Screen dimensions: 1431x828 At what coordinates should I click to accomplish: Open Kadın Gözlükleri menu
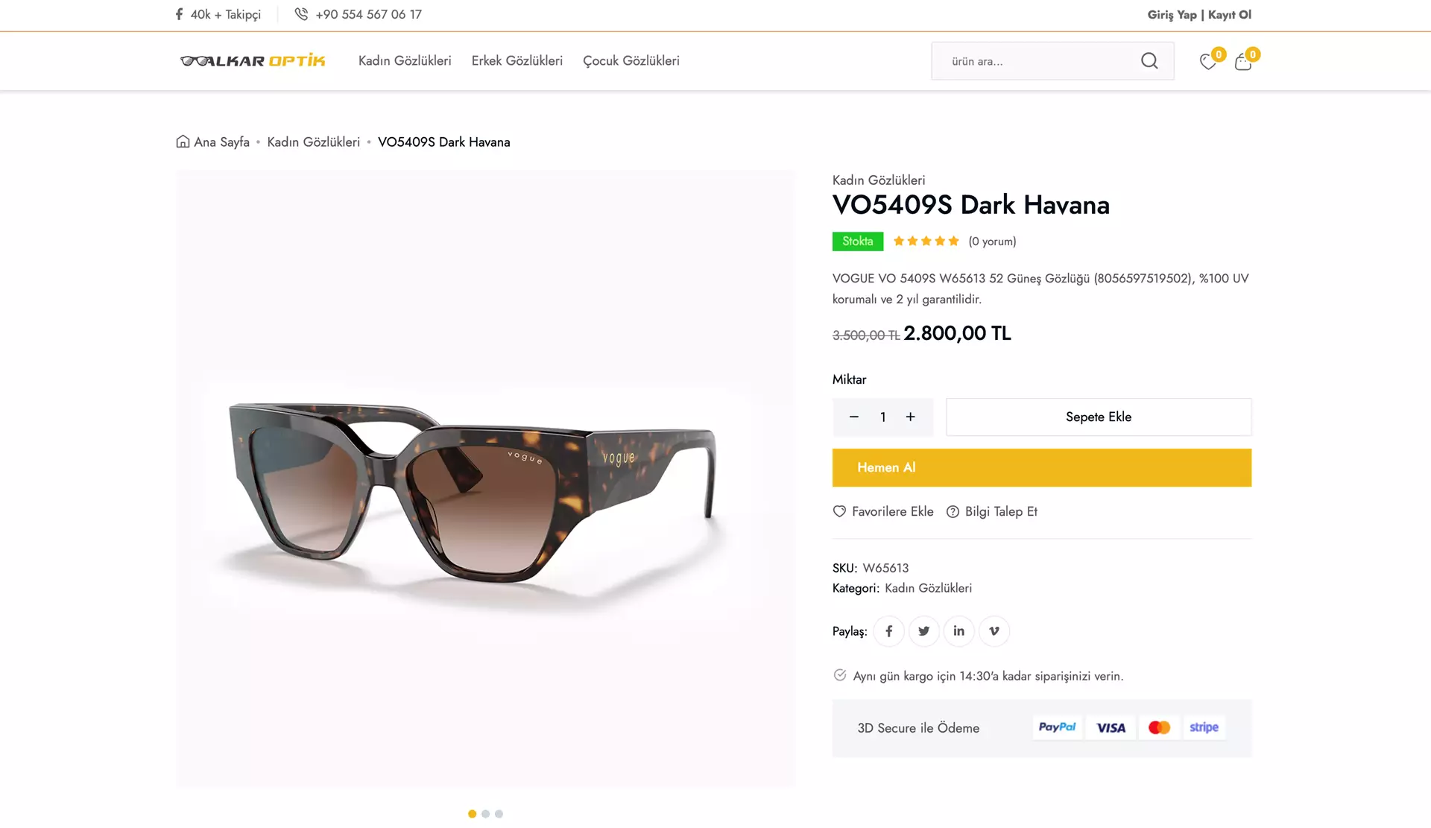(x=405, y=61)
